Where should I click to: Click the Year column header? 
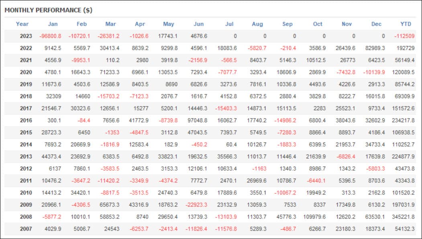(x=22, y=24)
